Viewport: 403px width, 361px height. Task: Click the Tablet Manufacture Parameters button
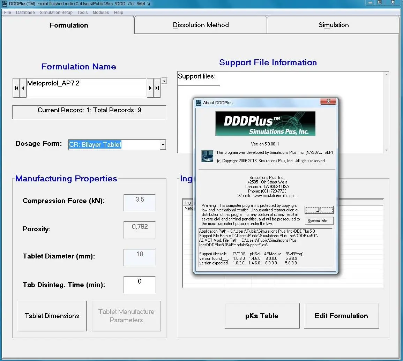126,316
